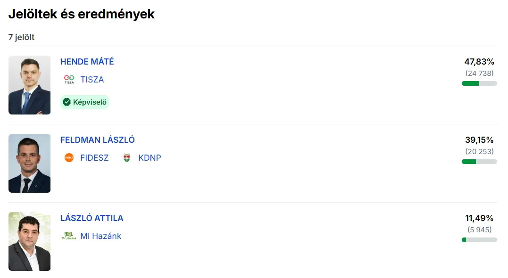
Task: Open László Attila candidate name link
Action: 92,218
